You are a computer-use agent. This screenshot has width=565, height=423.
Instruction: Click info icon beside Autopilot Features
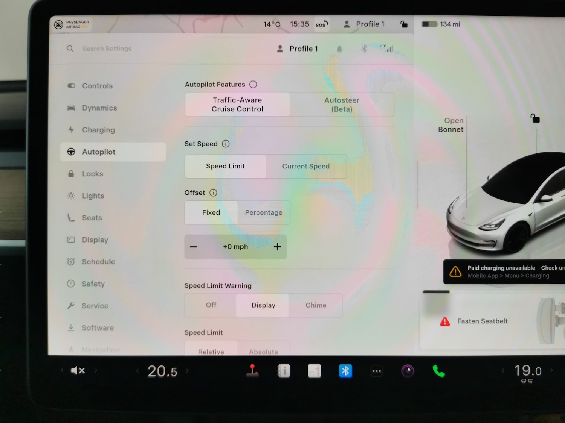pyautogui.click(x=253, y=85)
